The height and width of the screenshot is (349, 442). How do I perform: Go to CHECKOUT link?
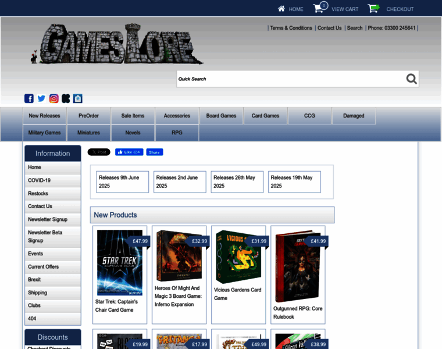tap(400, 9)
